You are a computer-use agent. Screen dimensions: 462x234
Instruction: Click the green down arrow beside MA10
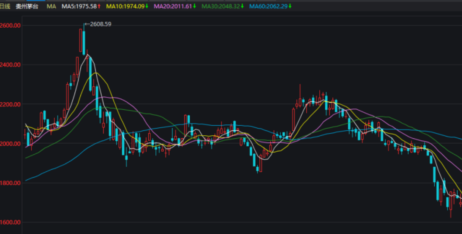pos(147,6)
